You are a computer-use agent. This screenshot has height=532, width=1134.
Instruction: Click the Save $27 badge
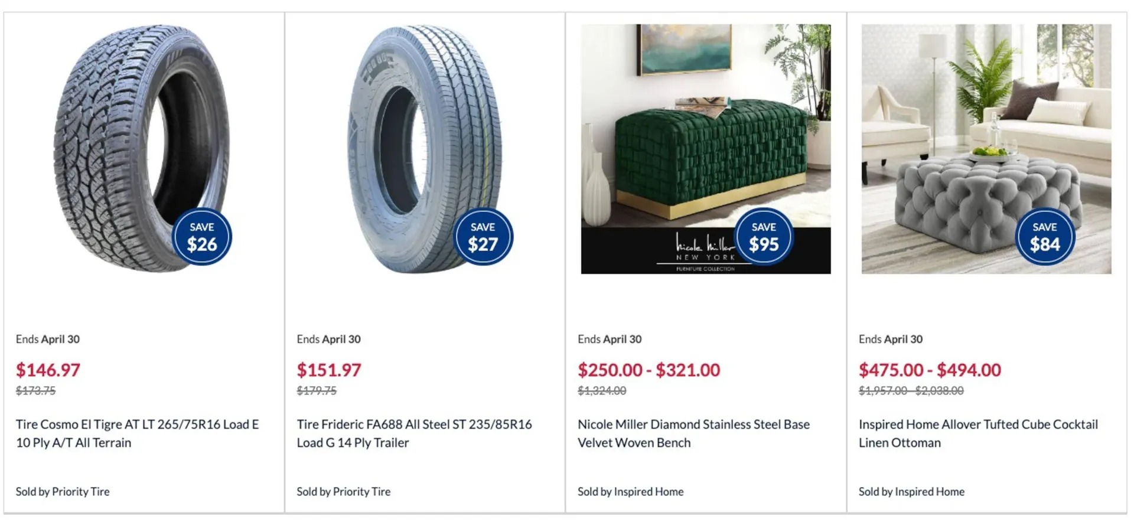point(483,237)
